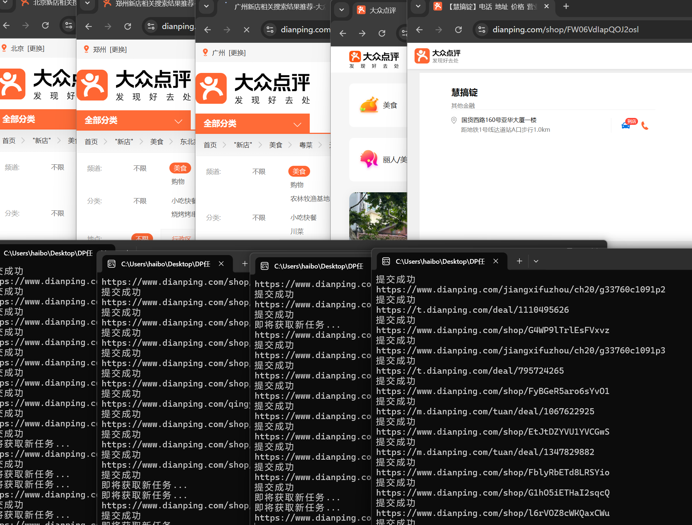Open 首页 from the breadcrumb trail
Screen dimensions: 692x525
210,144
